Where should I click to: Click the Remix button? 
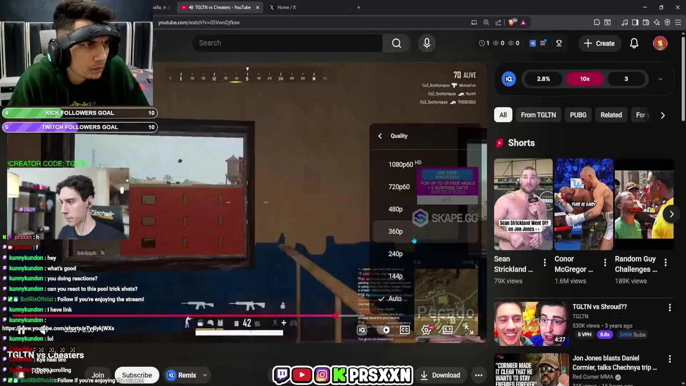(187, 375)
